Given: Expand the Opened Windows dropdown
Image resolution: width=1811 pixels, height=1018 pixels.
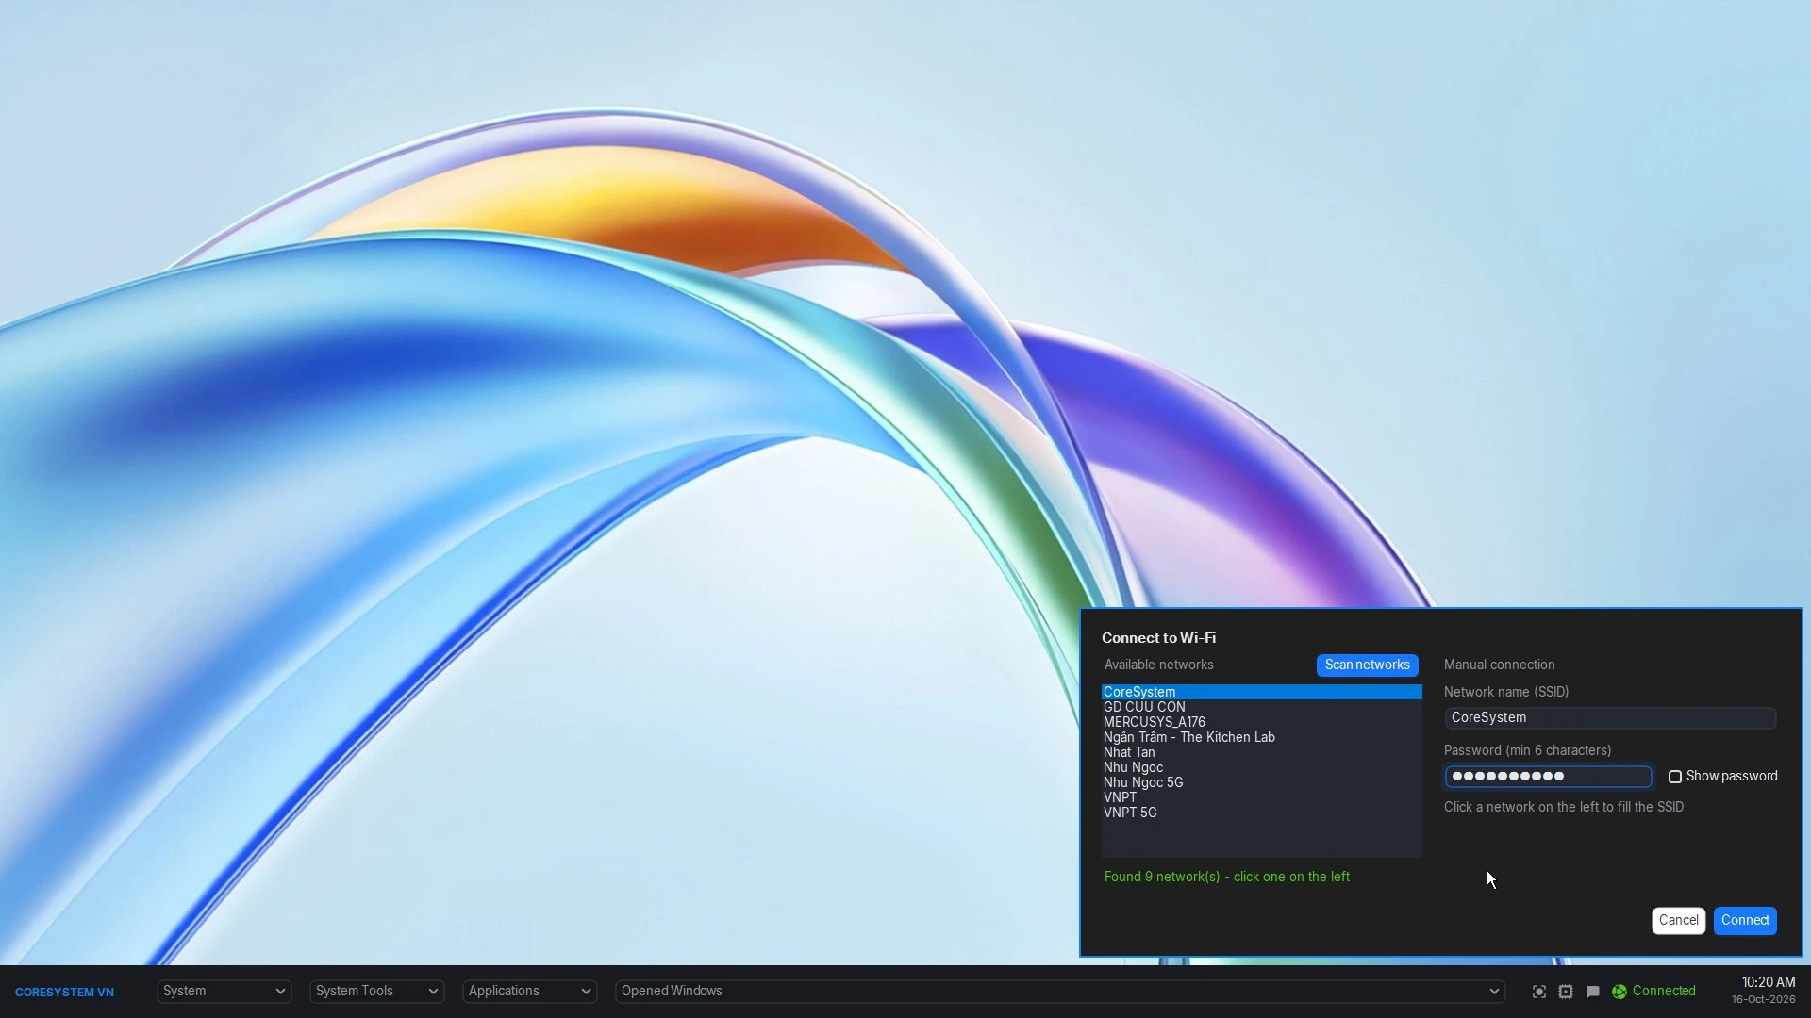Looking at the screenshot, I should click(1060, 992).
